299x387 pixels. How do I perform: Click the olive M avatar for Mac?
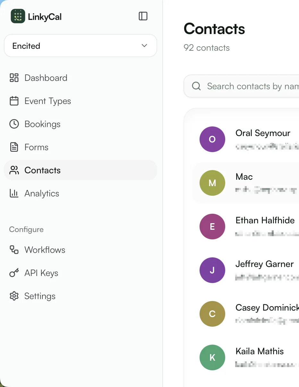[212, 183]
